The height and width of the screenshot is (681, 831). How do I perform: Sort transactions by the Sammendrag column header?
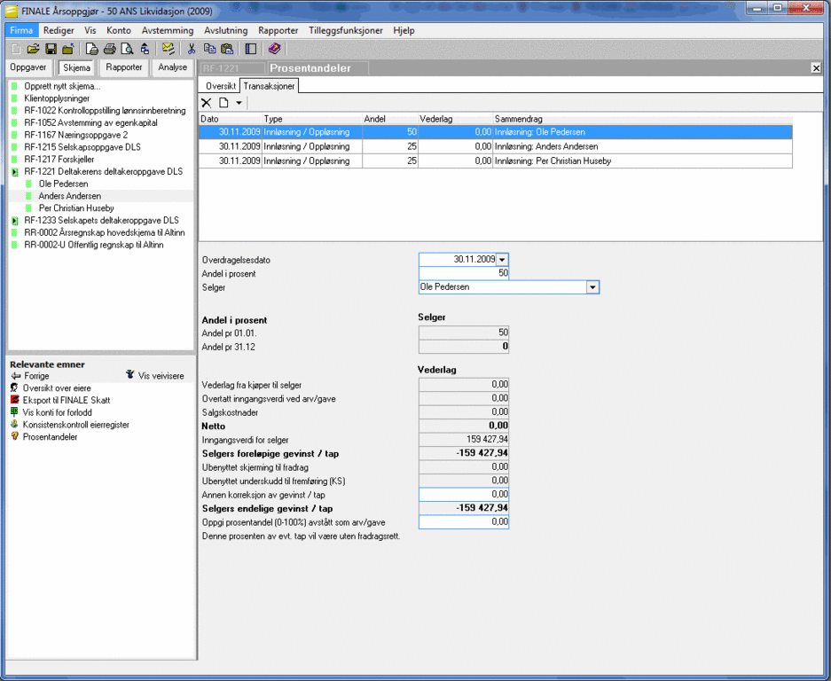(x=642, y=119)
